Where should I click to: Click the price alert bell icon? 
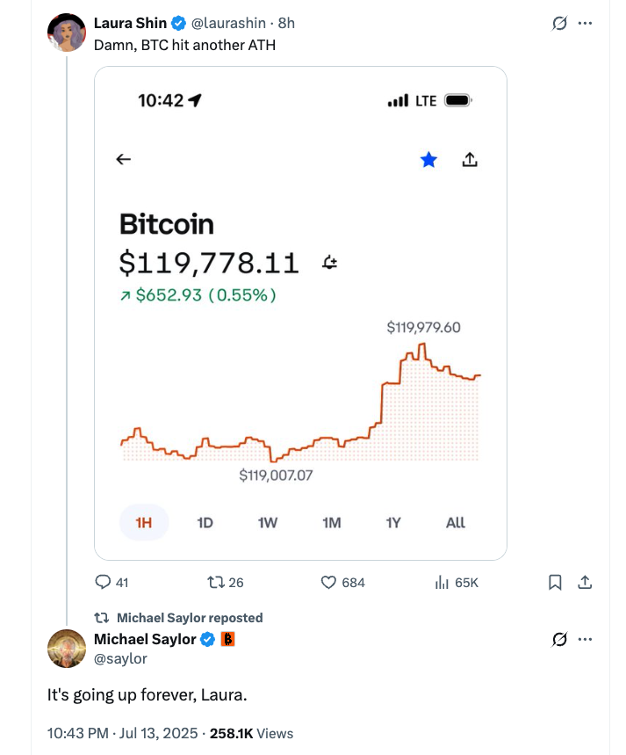330,262
